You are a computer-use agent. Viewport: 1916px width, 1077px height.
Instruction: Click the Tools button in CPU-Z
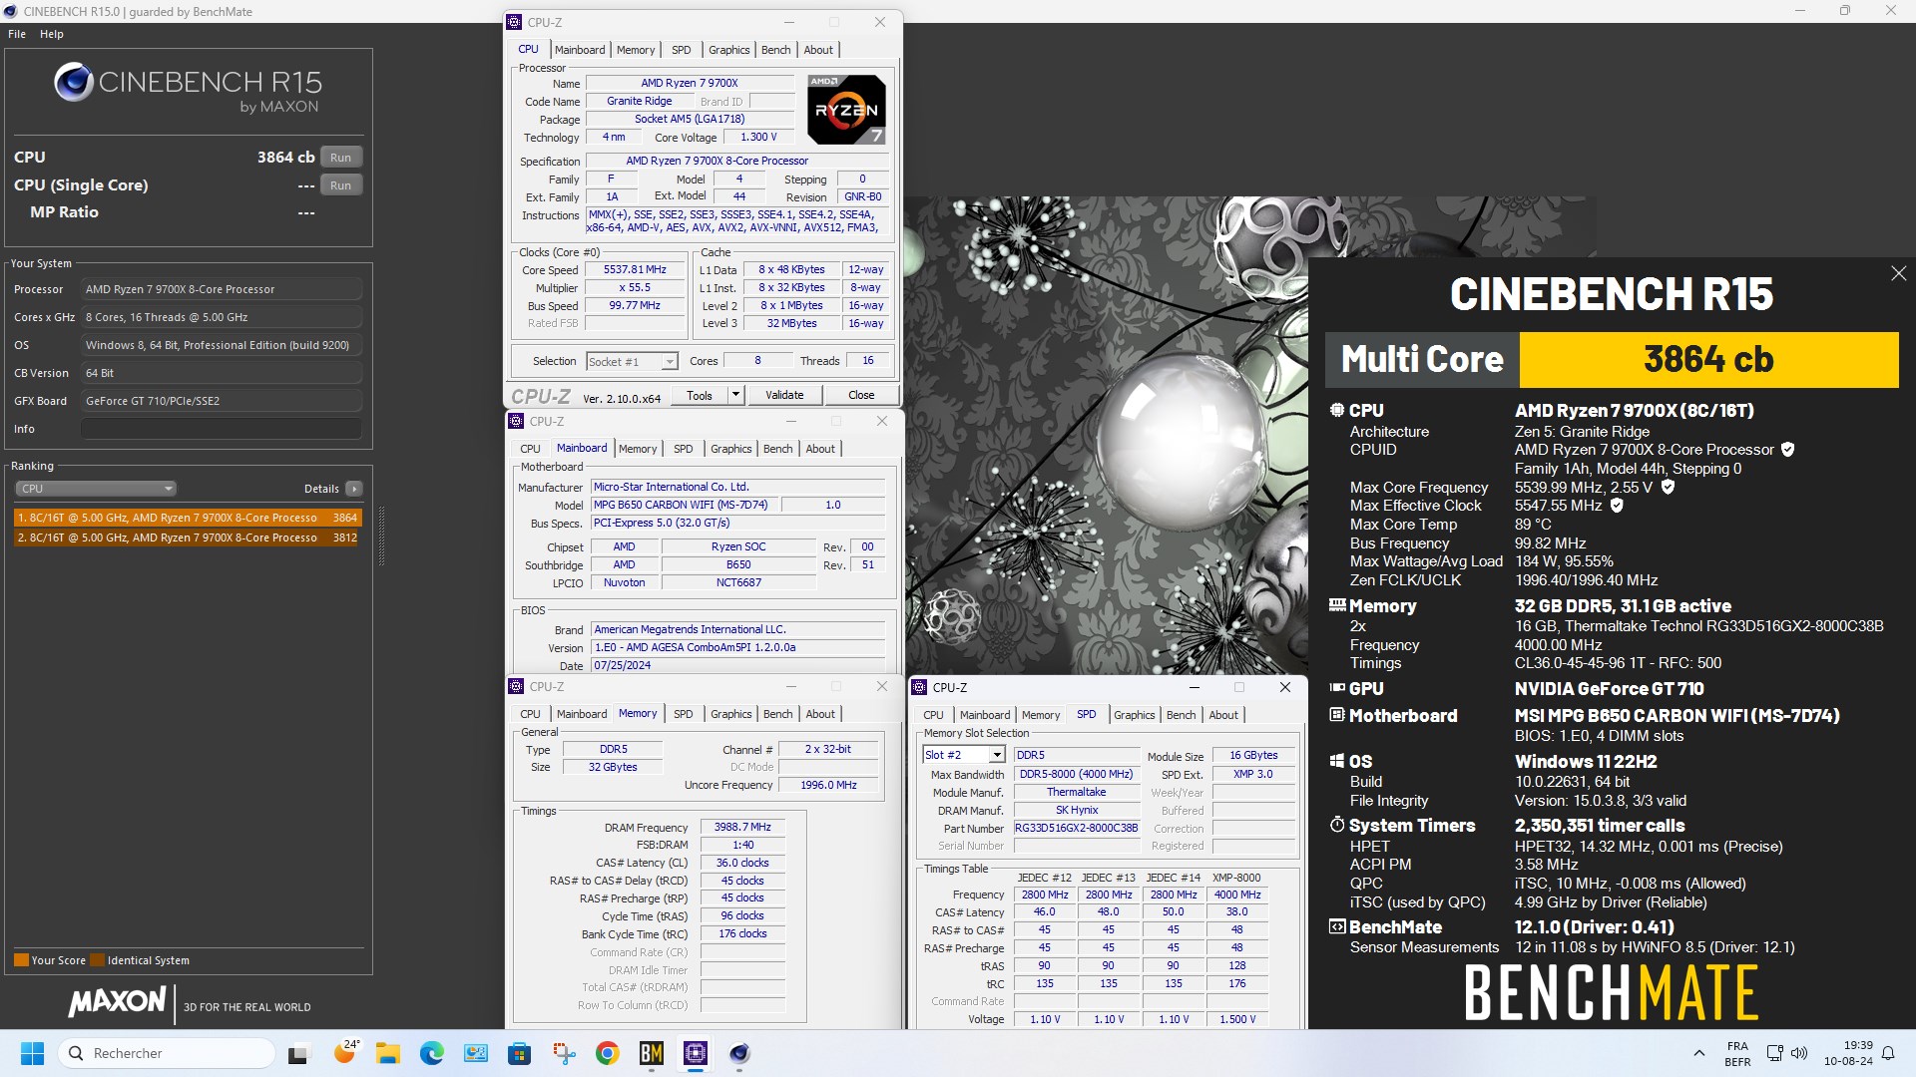(700, 395)
